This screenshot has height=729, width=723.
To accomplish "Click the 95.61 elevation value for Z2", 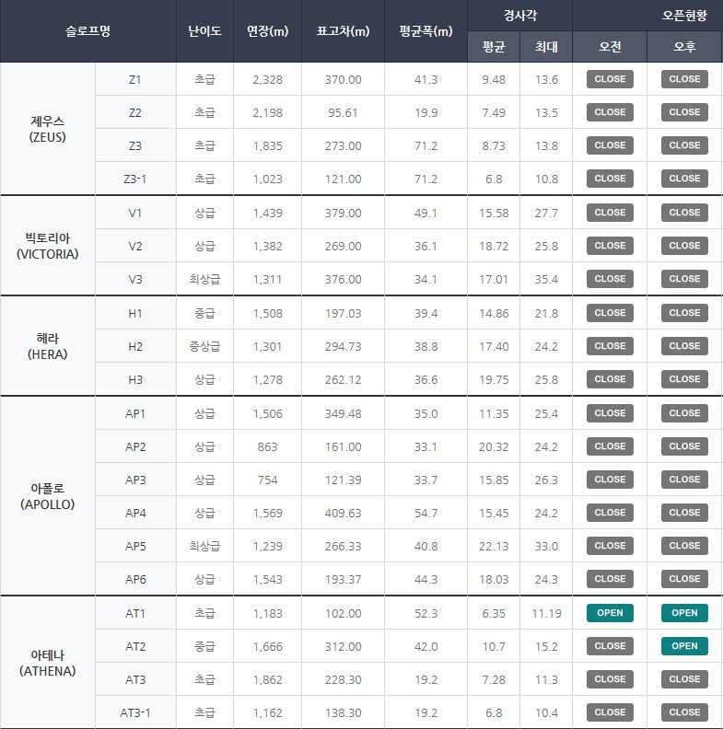I will [343, 112].
